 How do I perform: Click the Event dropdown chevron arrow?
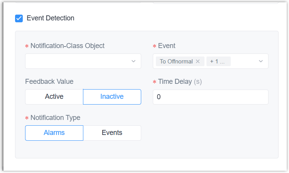261,61
